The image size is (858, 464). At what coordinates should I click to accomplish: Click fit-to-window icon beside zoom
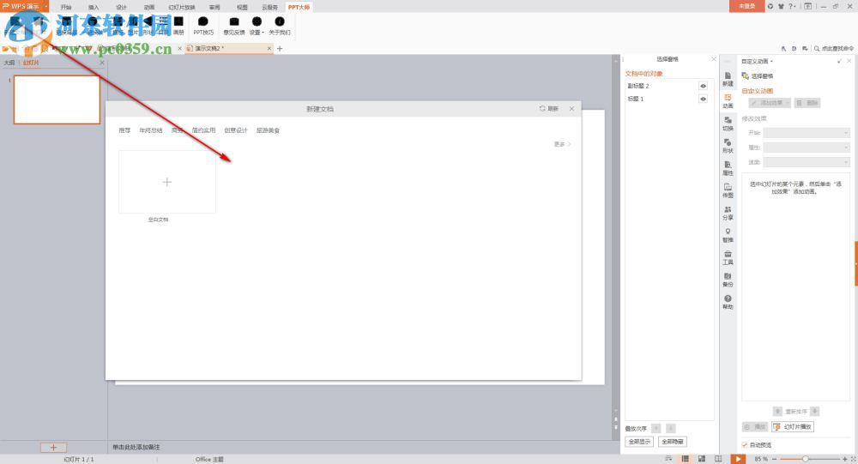coord(853,459)
